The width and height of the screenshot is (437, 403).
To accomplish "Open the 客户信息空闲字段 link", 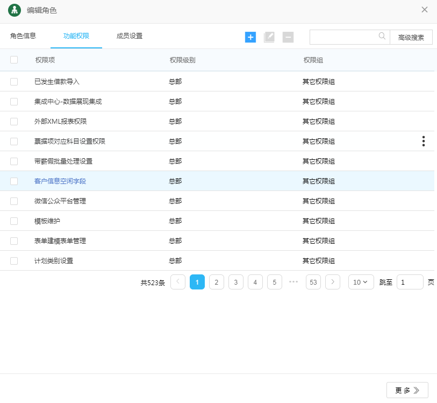I will [x=60, y=181].
